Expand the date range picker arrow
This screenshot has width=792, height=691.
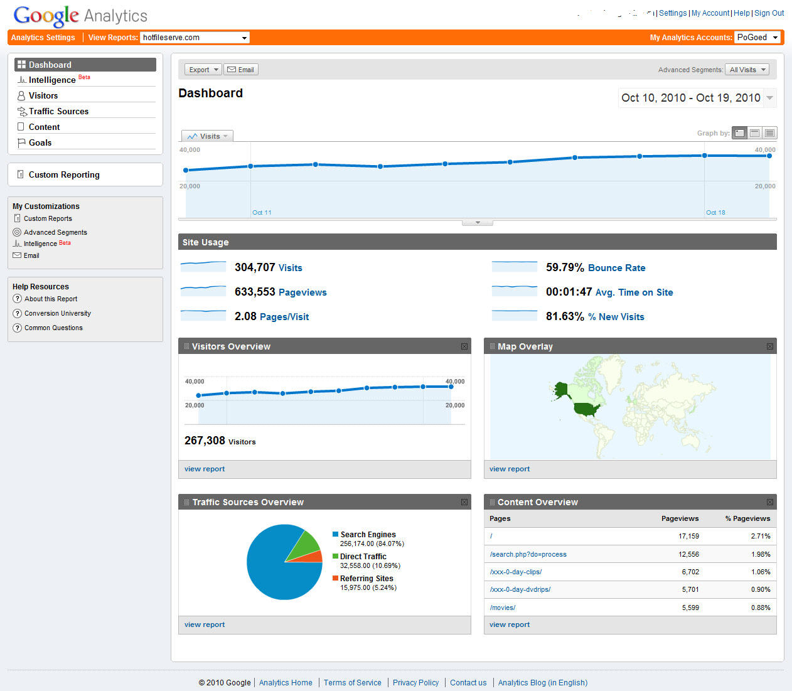[x=769, y=98]
